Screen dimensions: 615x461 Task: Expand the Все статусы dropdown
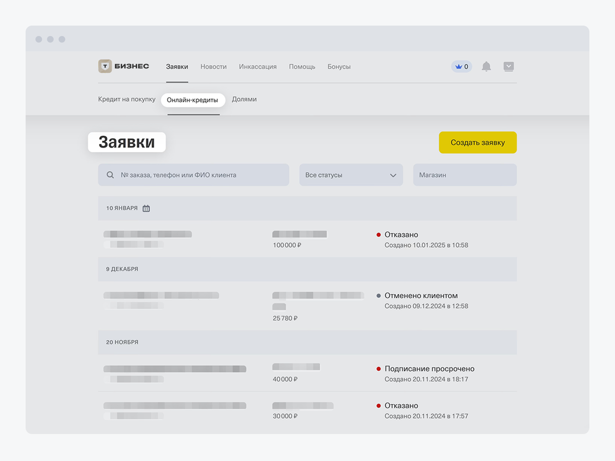click(350, 175)
